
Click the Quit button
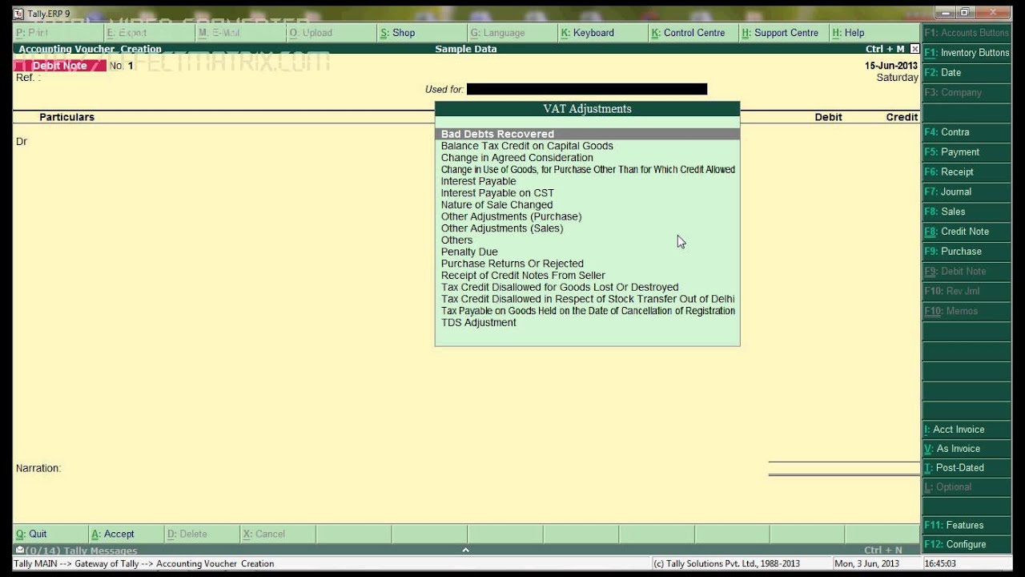click(x=50, y=535)
